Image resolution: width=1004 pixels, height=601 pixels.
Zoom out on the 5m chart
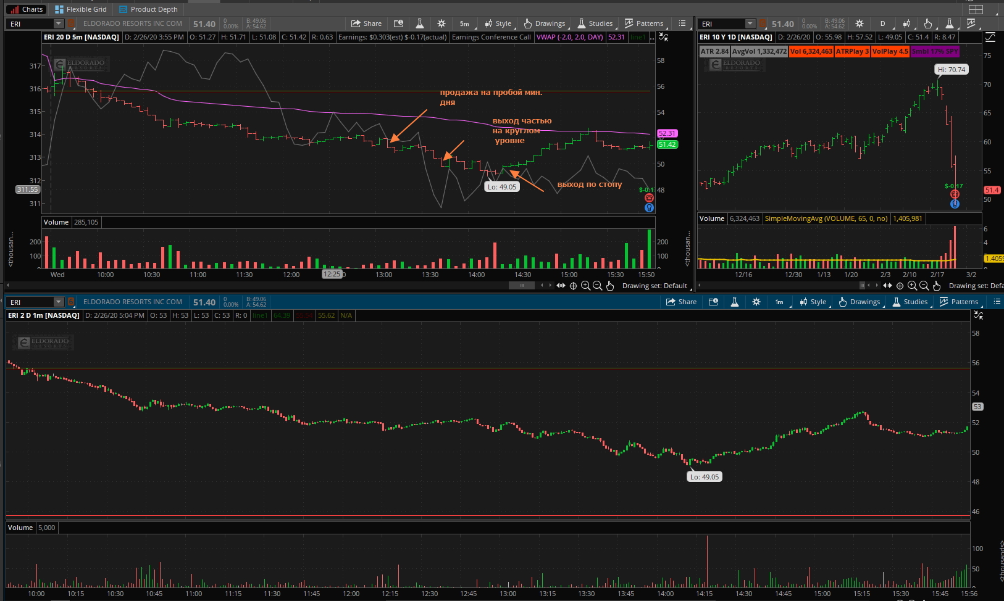pyautogui.click(x=597, y=286)
